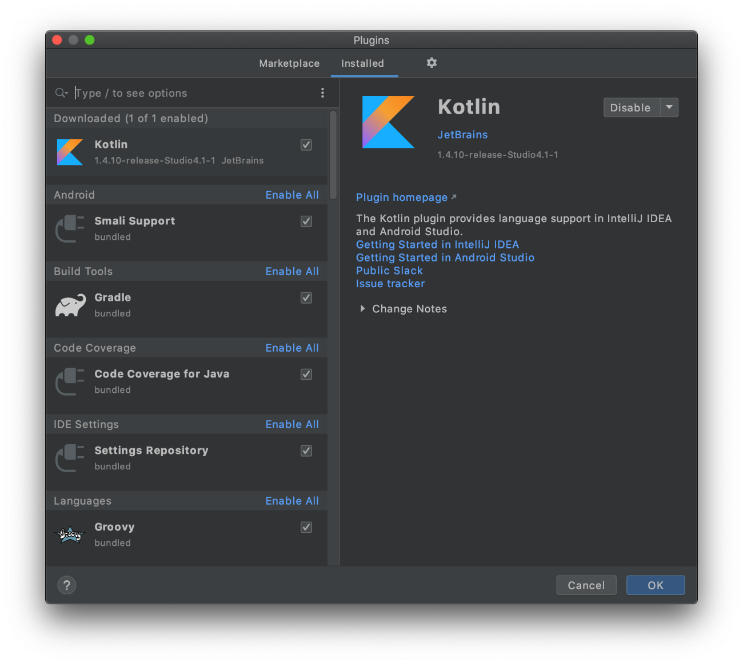The width and height of the screenshot is (743, 664).
Task: Open the vertical three-dot options menu
Action: (x=322, y=93)
